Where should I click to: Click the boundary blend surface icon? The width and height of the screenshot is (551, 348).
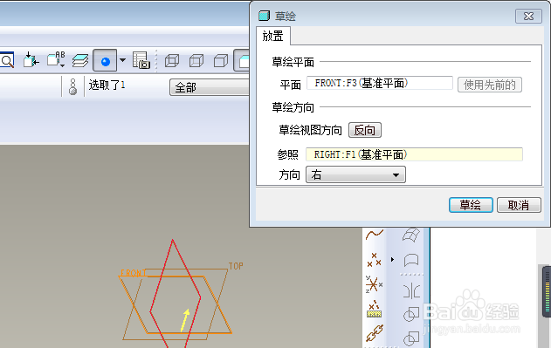click(x=411, y=235)
